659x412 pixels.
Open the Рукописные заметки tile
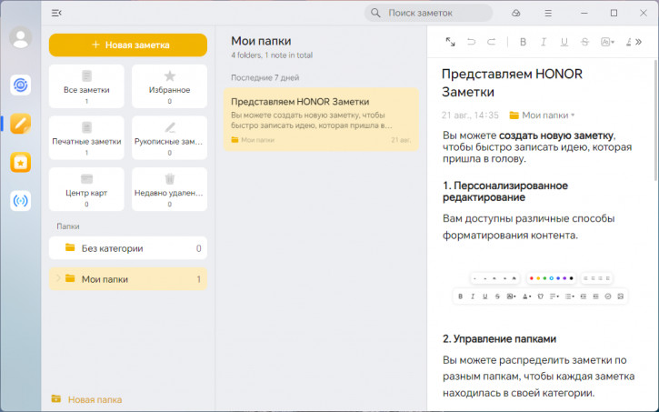[x=169, y=138]
